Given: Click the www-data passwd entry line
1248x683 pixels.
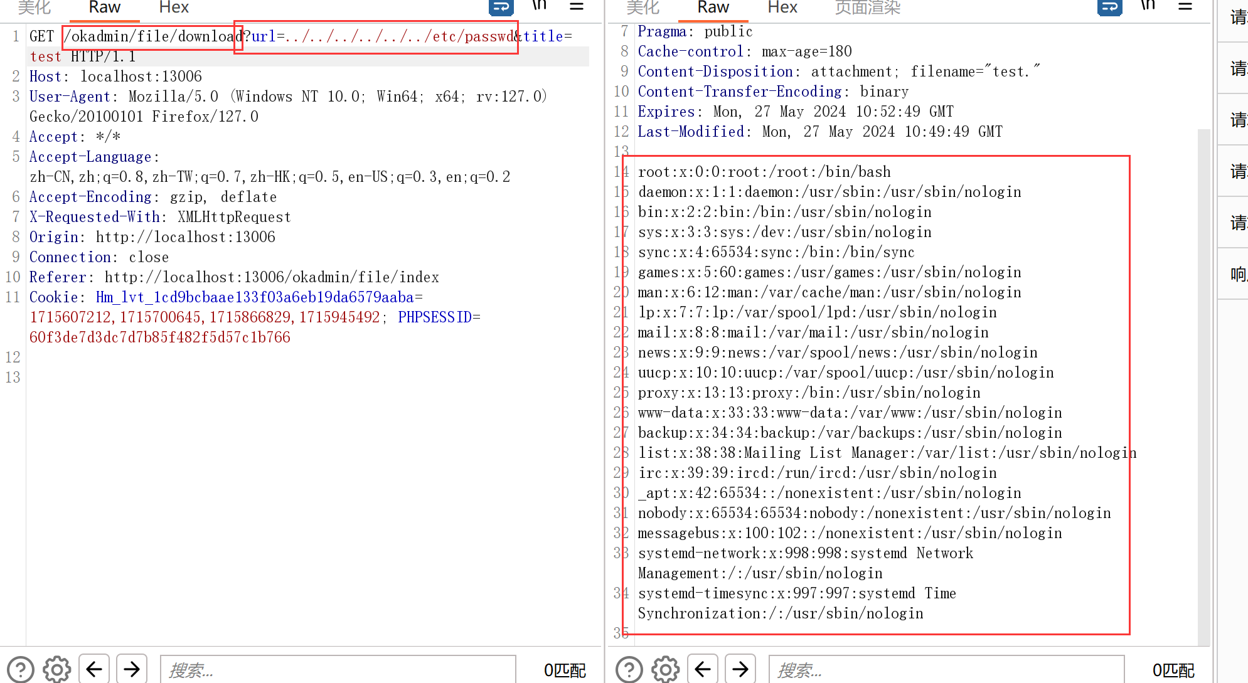Looking at the screenshot, I should 850,413.
